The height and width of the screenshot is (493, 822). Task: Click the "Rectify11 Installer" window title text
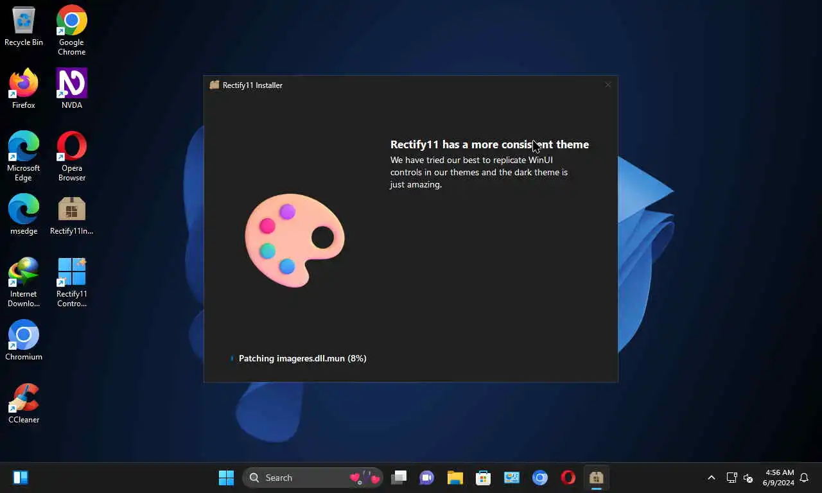(252, 85)
